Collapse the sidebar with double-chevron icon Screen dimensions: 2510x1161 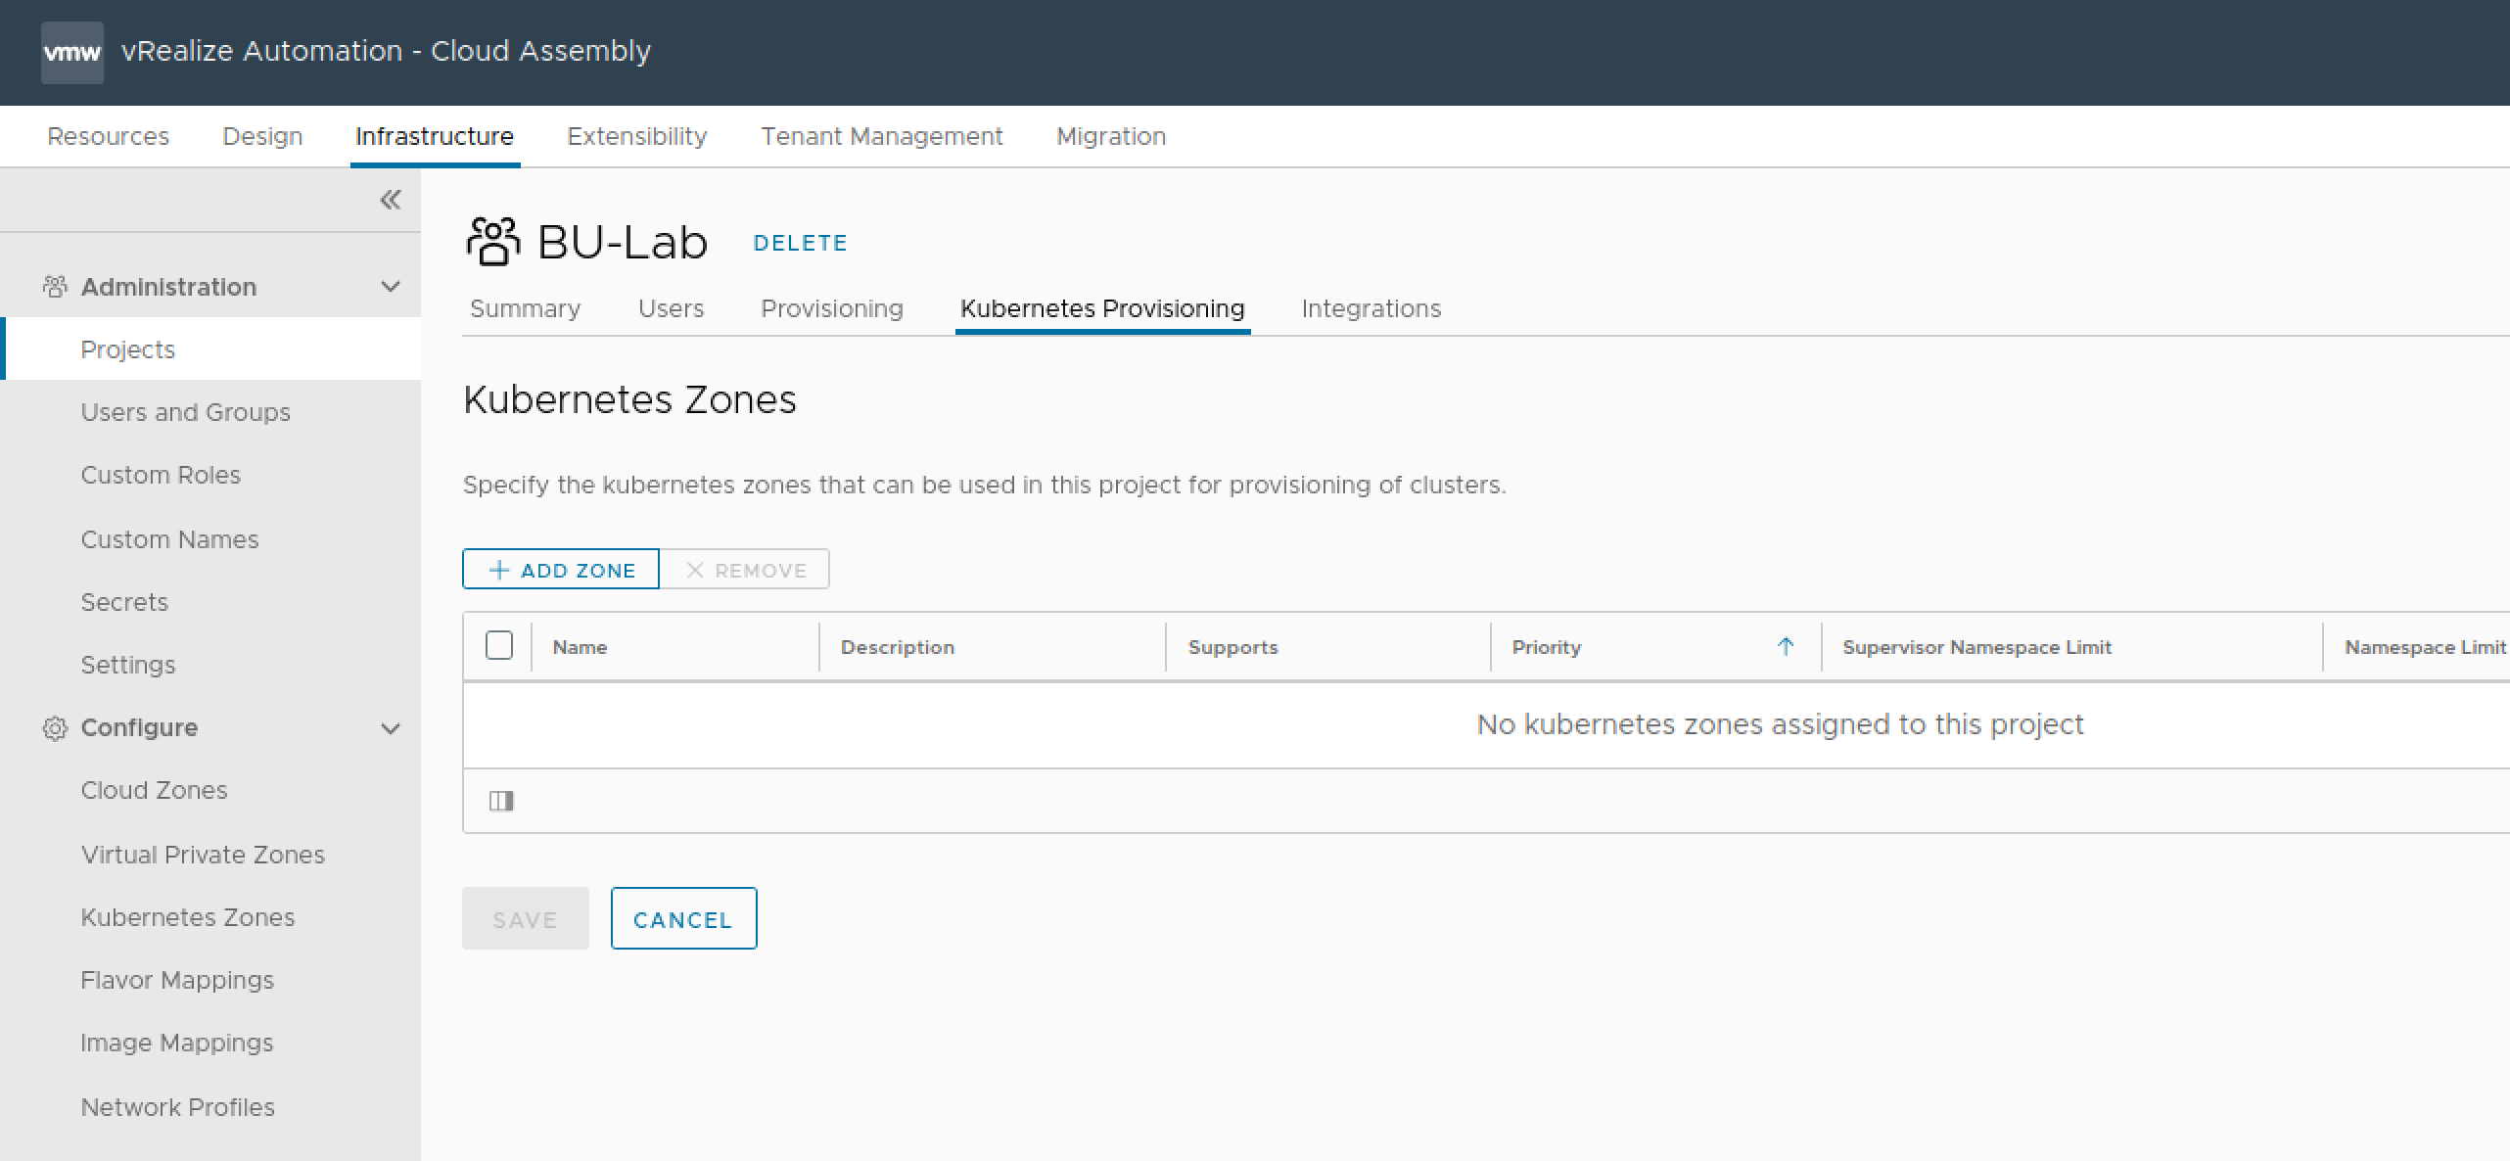(x=391, y=200)
